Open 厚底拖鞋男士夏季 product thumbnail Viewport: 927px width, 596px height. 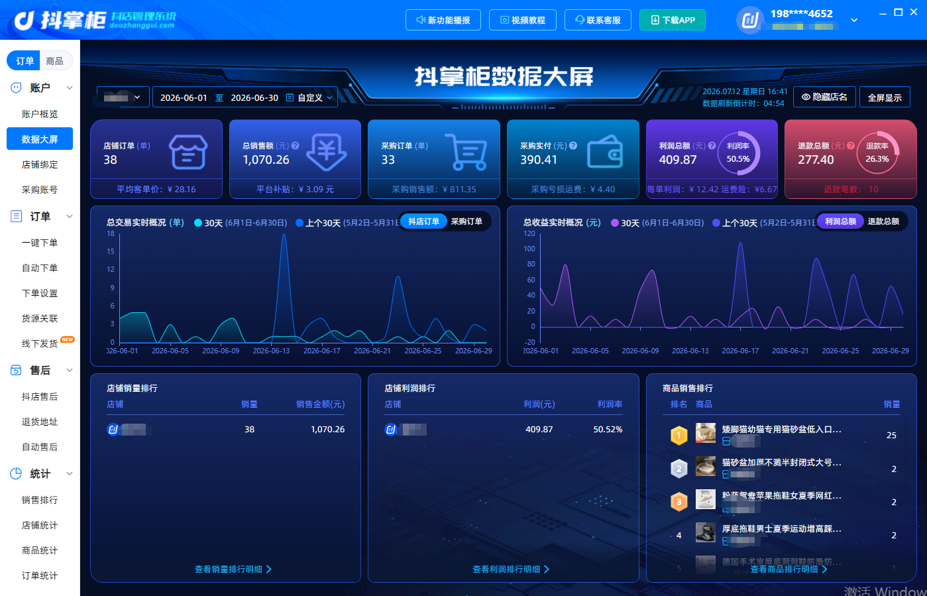(706, 532)
